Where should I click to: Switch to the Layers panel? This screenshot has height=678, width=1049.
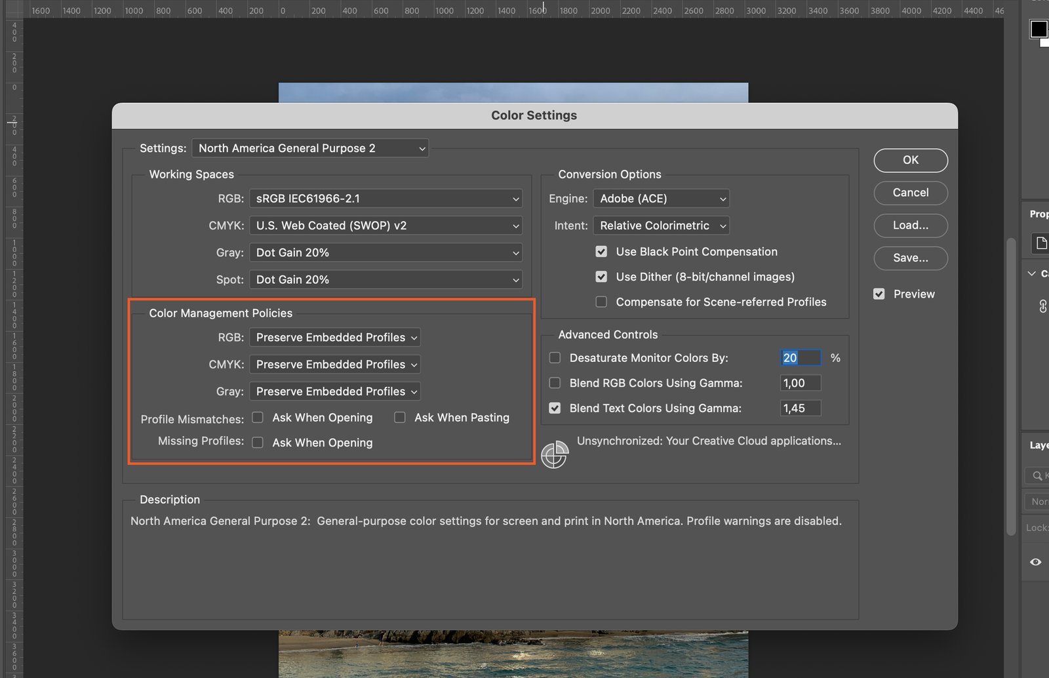[x=1038, y=445]
